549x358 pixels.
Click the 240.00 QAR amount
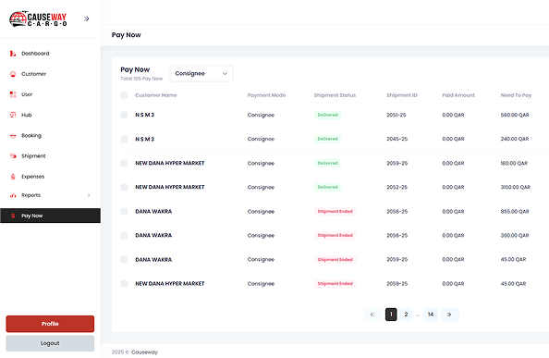pos(515,139)
